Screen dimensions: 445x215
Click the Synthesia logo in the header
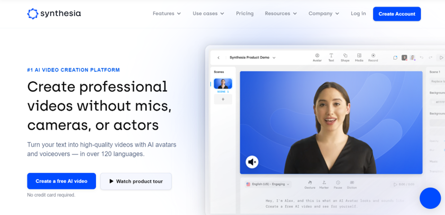point(54,14)
